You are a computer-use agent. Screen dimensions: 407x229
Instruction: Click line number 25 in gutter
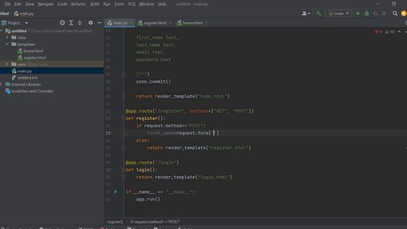pyautogui.click(x=108, y=133)
